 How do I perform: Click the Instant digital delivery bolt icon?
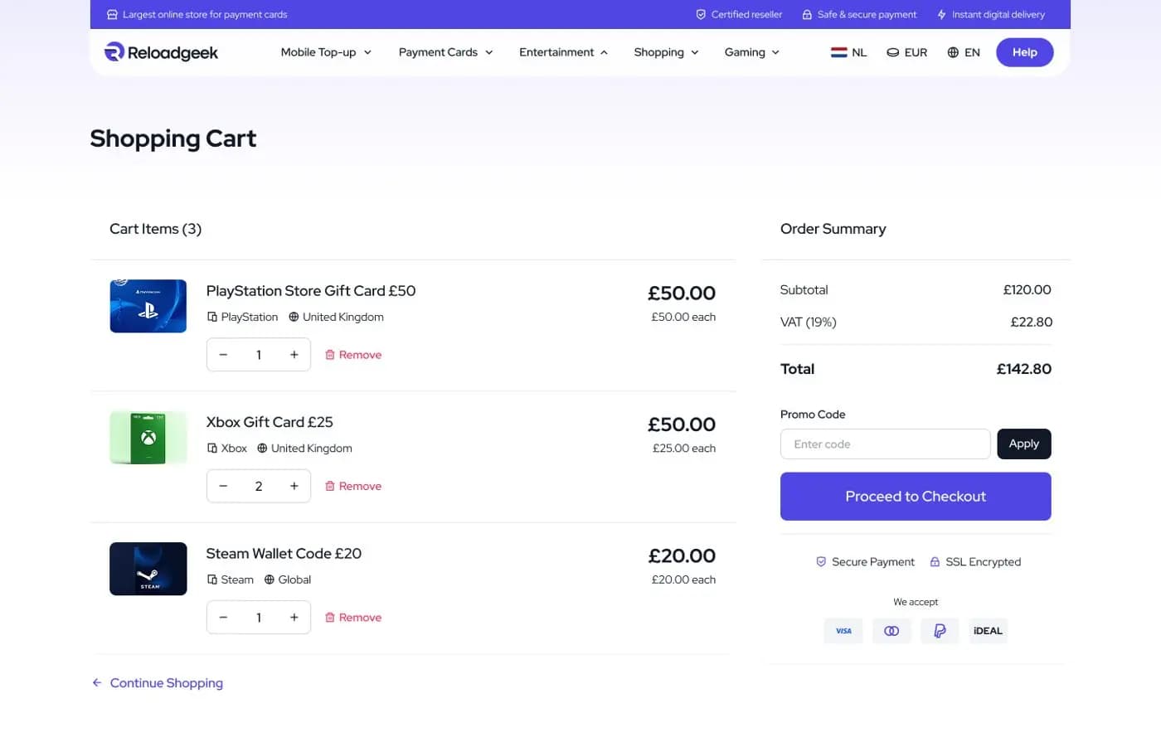941,14
